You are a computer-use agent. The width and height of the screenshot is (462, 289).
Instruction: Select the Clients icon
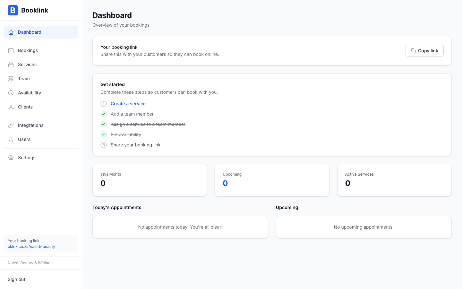pyautogui.click(x=11, y=107)
